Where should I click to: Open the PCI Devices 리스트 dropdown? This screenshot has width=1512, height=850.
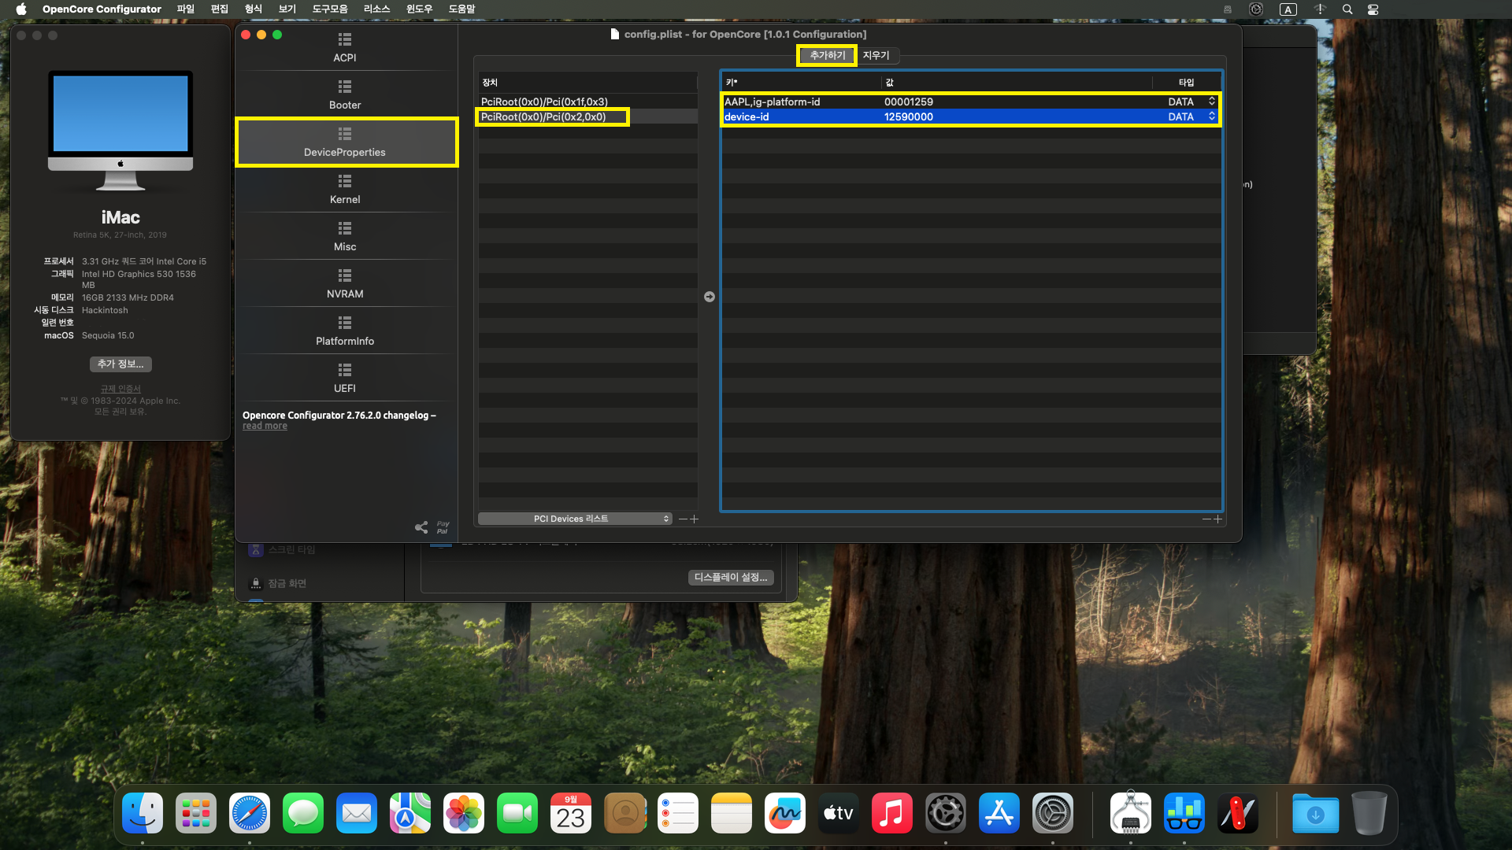pyautogui.click(x=575, y=519)
